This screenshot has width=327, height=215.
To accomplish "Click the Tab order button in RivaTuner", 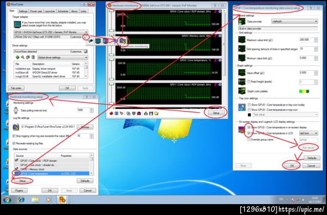I will tap(16, 88).
